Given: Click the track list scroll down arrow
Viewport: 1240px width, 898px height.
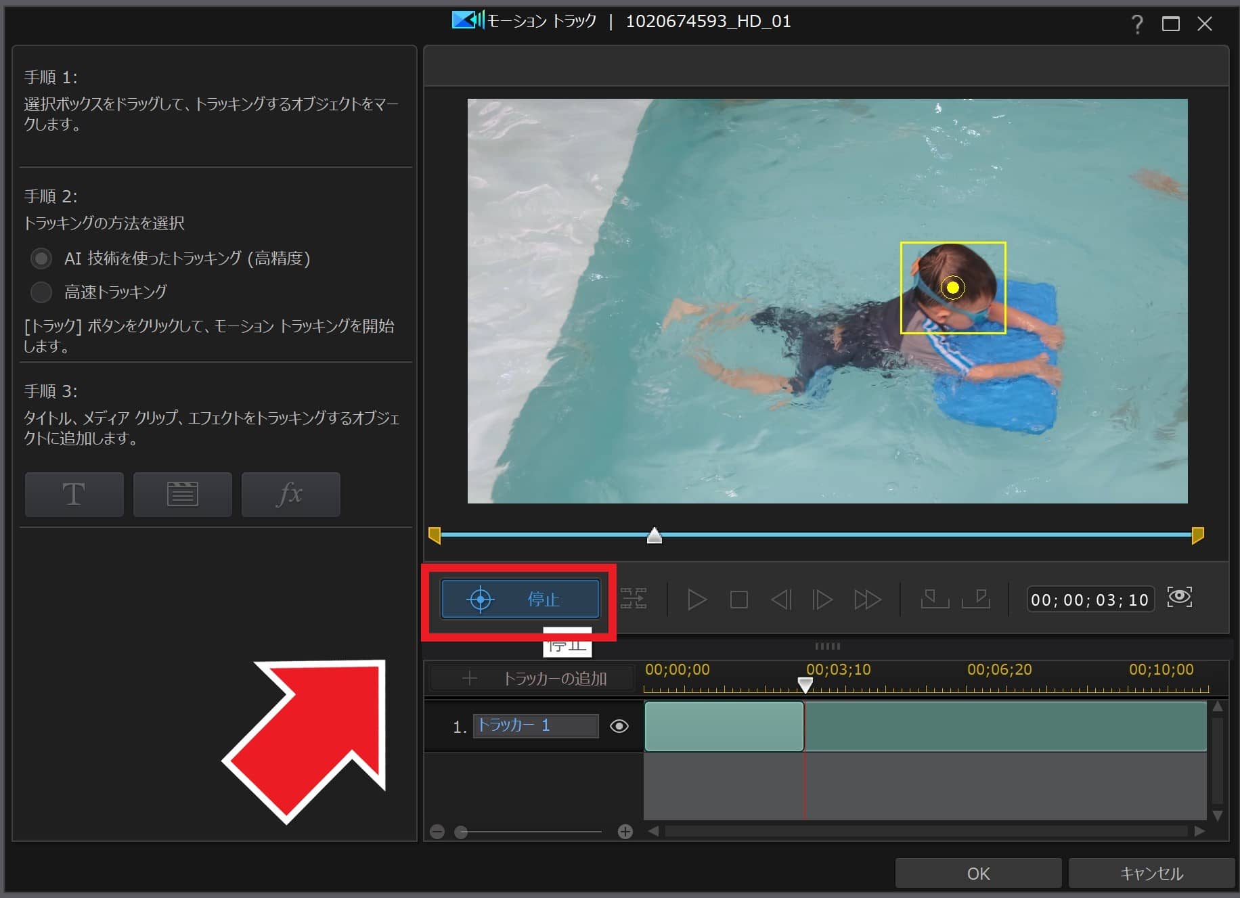Looking at the screenshot, I should pyautogui.click(x=1218, y=815).
